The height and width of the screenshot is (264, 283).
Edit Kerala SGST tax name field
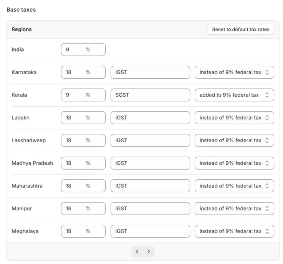[x=150, y=95]
